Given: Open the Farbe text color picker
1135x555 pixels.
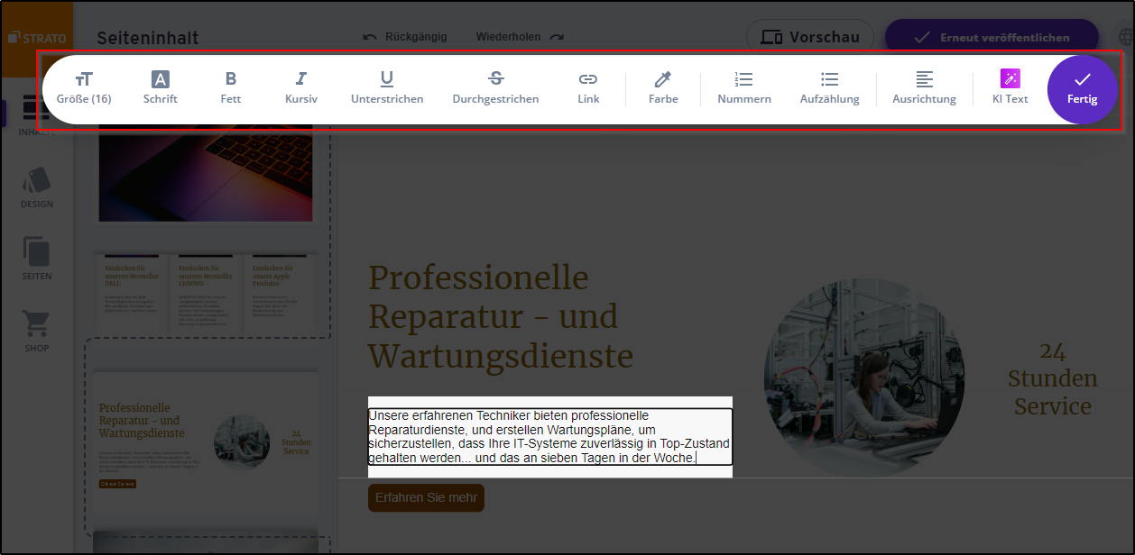Looking at the screenshot, I should click(x=663, y=87).
